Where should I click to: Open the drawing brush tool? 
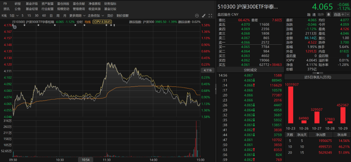click(x=203, y=16)
